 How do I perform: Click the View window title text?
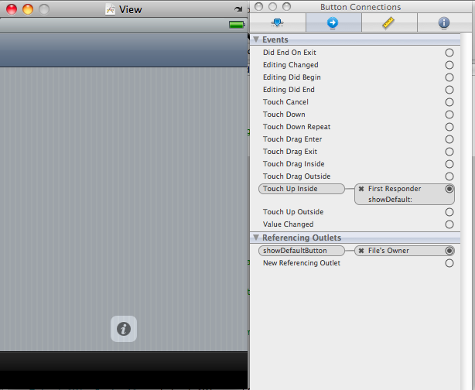130,10
